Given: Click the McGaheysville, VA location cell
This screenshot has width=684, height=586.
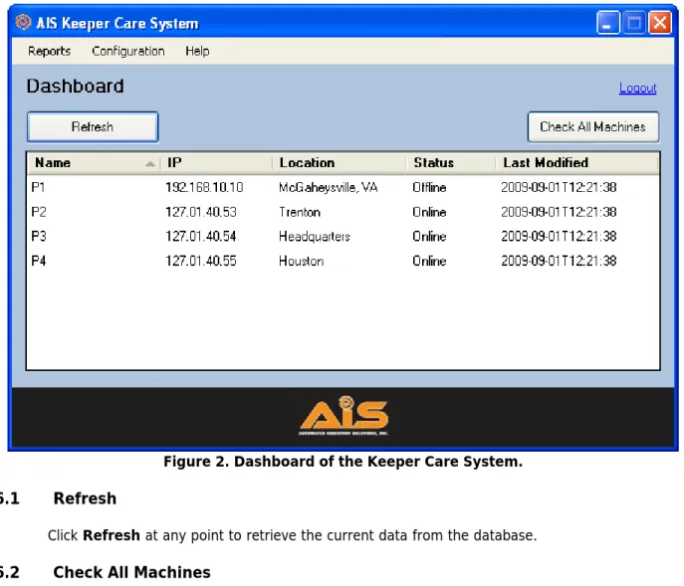Looking at the screenshot, I should click(328, 187).
